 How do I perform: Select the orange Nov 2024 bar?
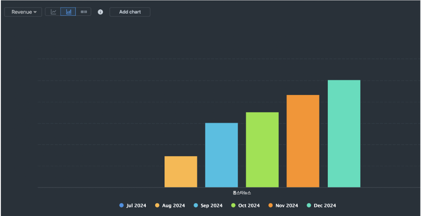pyautogui.click(x=303, y=141)
